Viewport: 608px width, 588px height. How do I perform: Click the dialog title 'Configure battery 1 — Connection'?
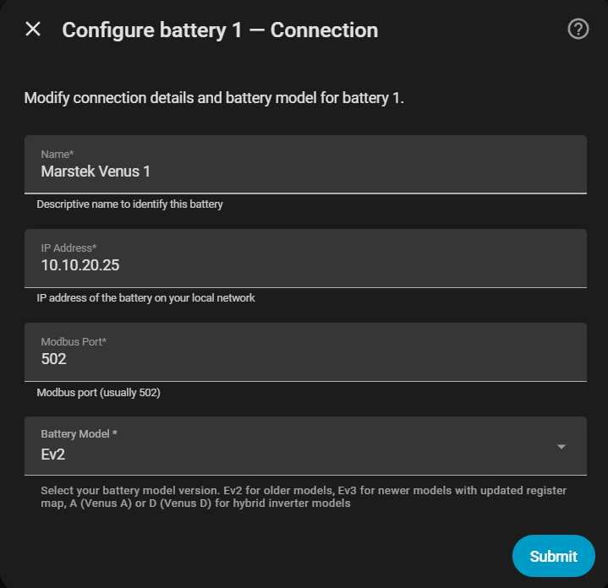220,30
